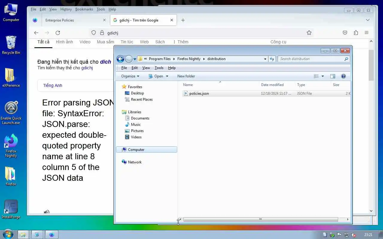Switch to the Hình ảnh search tab
This screenshot has width=383, height=239.
[64, 42]
